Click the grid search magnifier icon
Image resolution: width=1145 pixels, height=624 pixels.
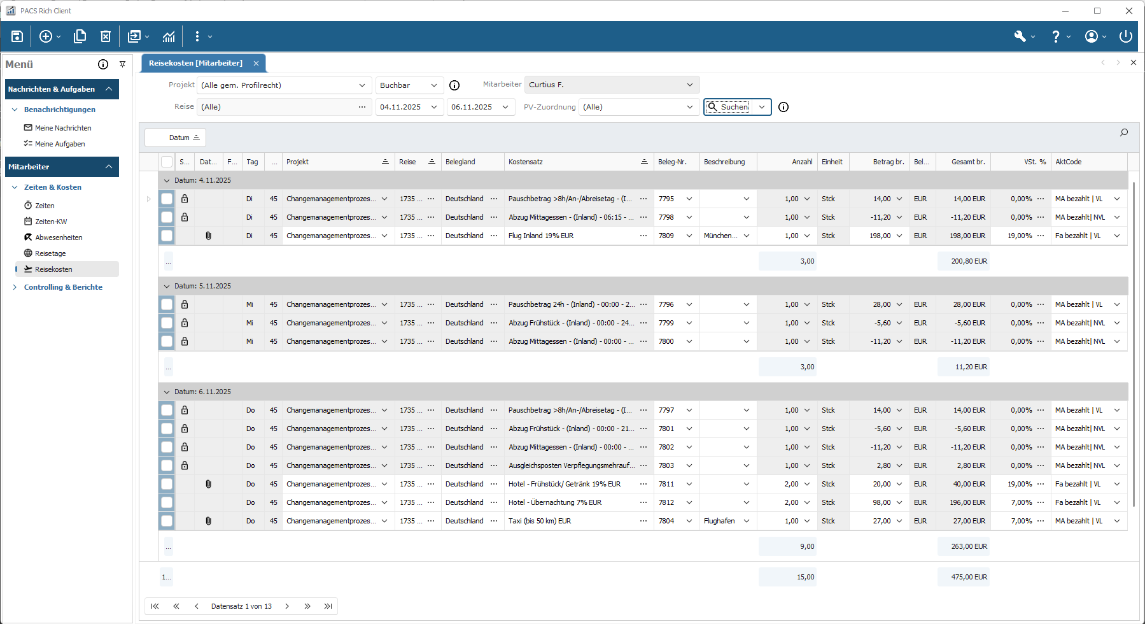point(1124,132)
